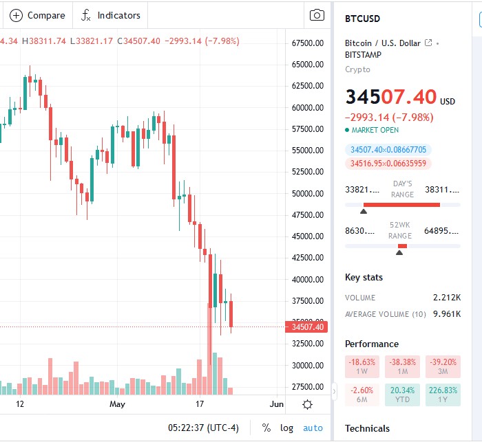
Task: Click the Day's Range slider bar
Action: coord(402,205)
